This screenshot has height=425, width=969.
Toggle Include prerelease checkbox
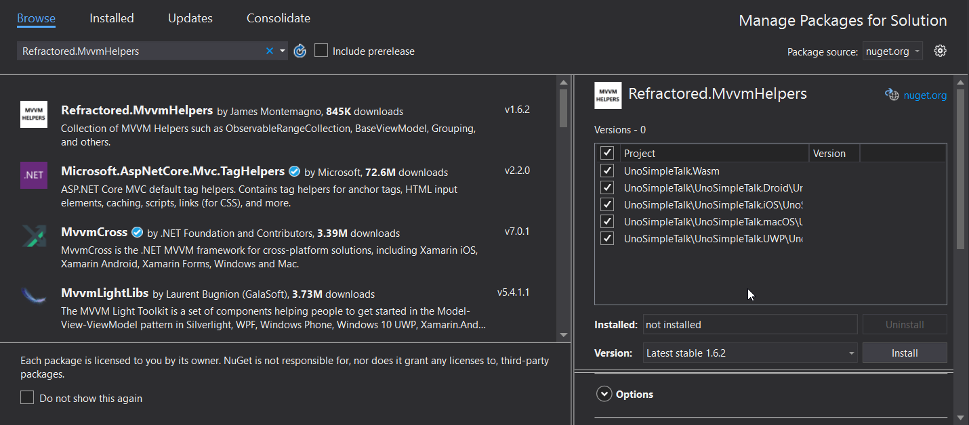(321, 51)
